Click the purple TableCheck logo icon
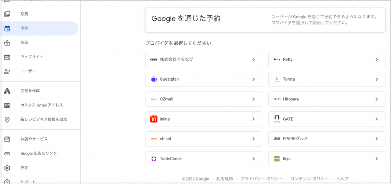 coord(154,159)
